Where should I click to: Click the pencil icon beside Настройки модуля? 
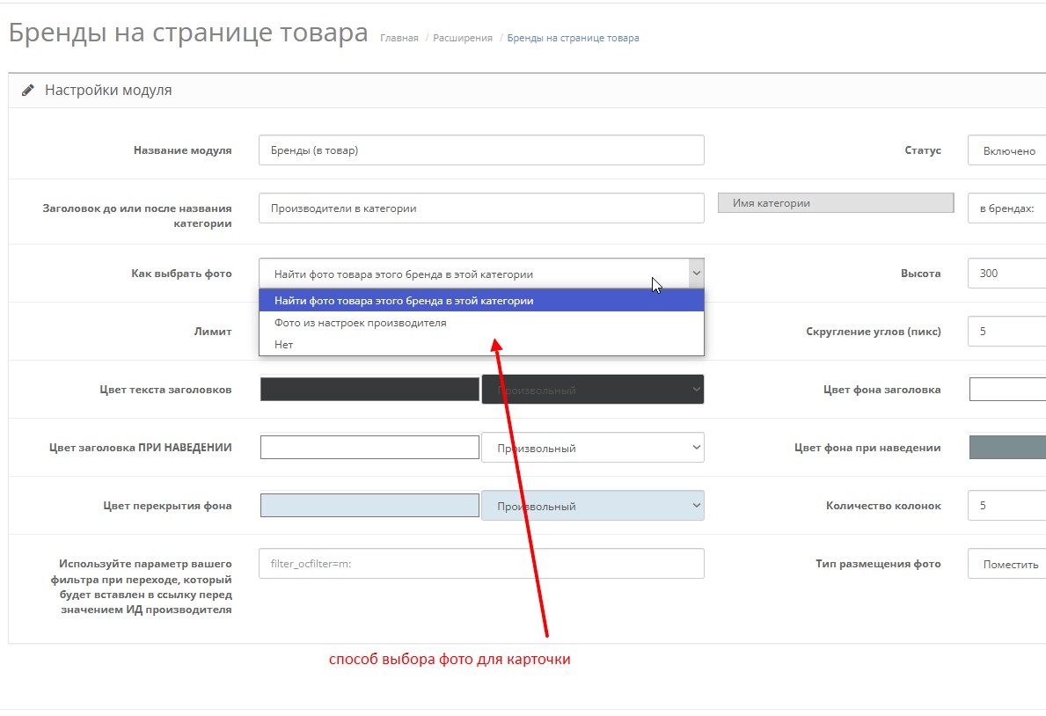click(28, 90)
